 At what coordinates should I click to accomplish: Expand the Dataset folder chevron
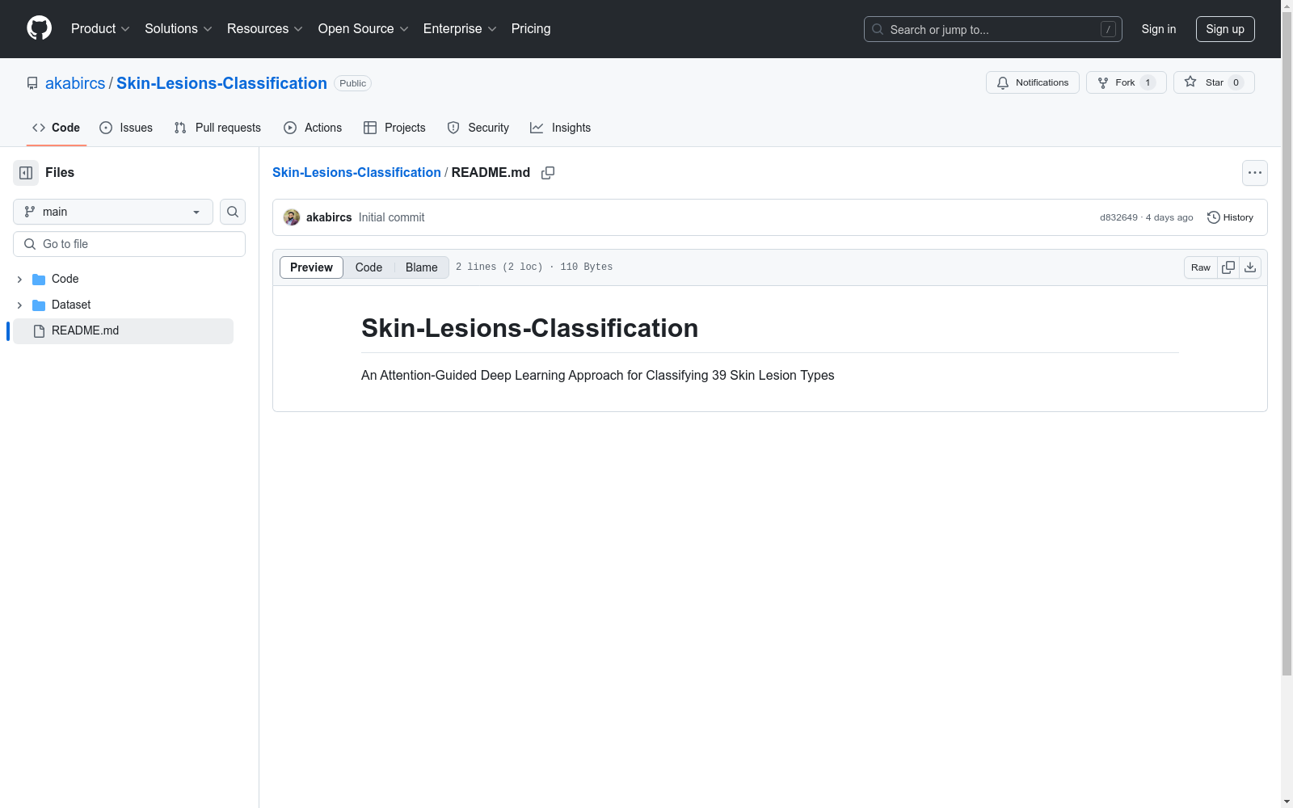[x=19, y=305]
